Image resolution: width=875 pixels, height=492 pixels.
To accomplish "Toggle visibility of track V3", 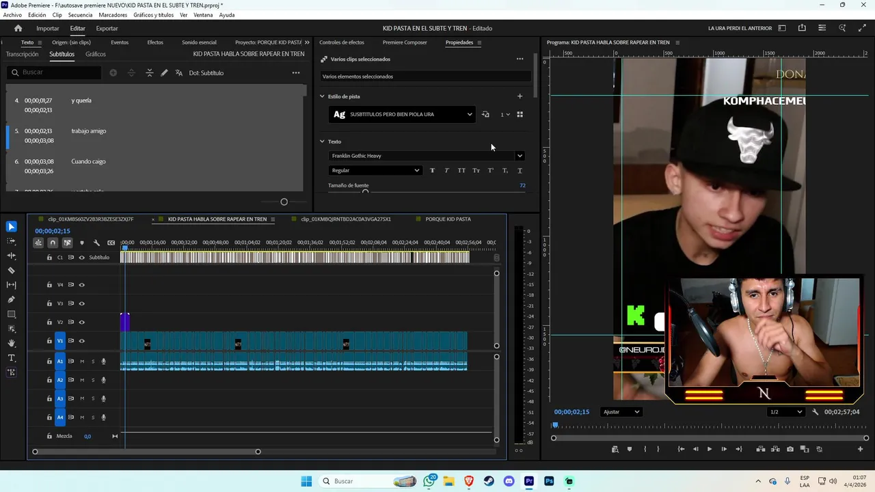I will tap(81, 303).
